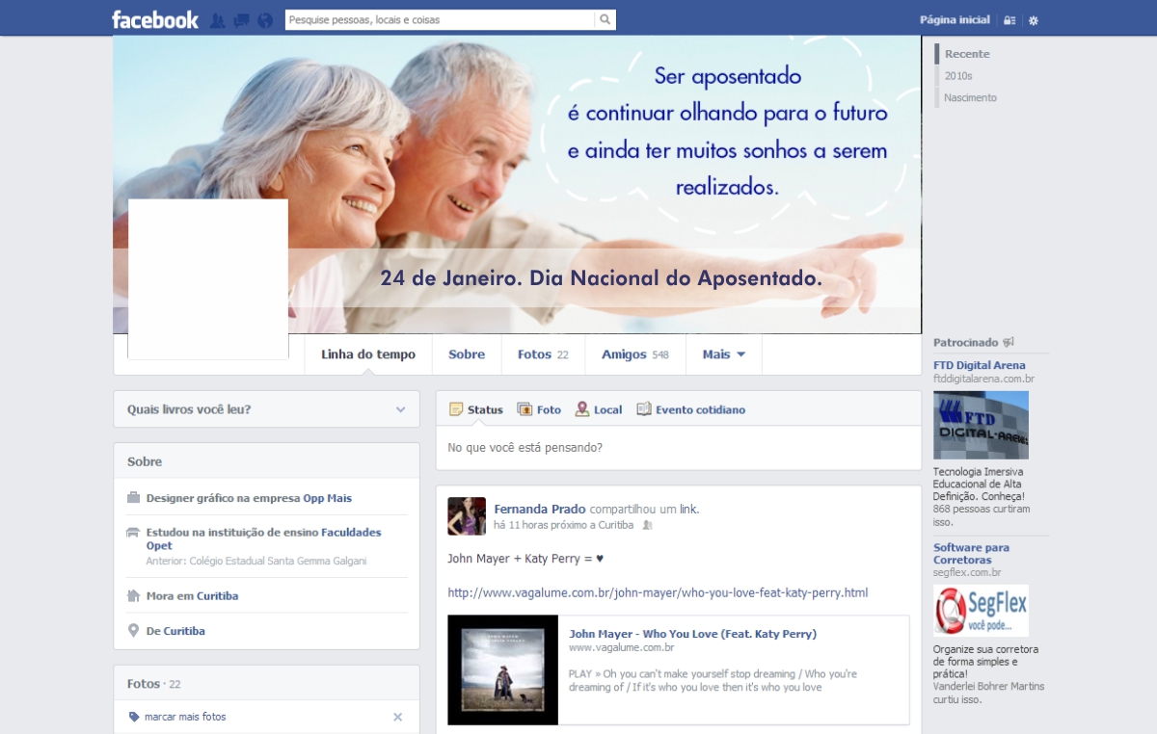This screenshot has width=1157, height=734.
Task: Go to Página inicial
Action: point(955,20)
